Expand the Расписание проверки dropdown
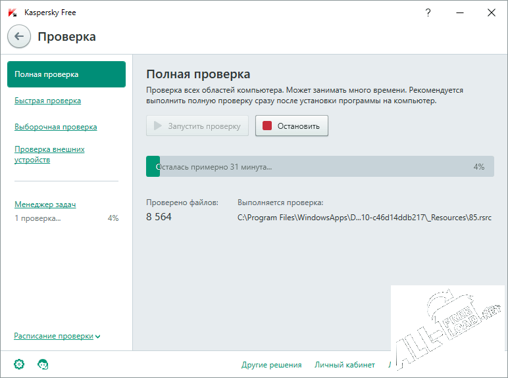The image size is (508, 378). tap(57, 336)
